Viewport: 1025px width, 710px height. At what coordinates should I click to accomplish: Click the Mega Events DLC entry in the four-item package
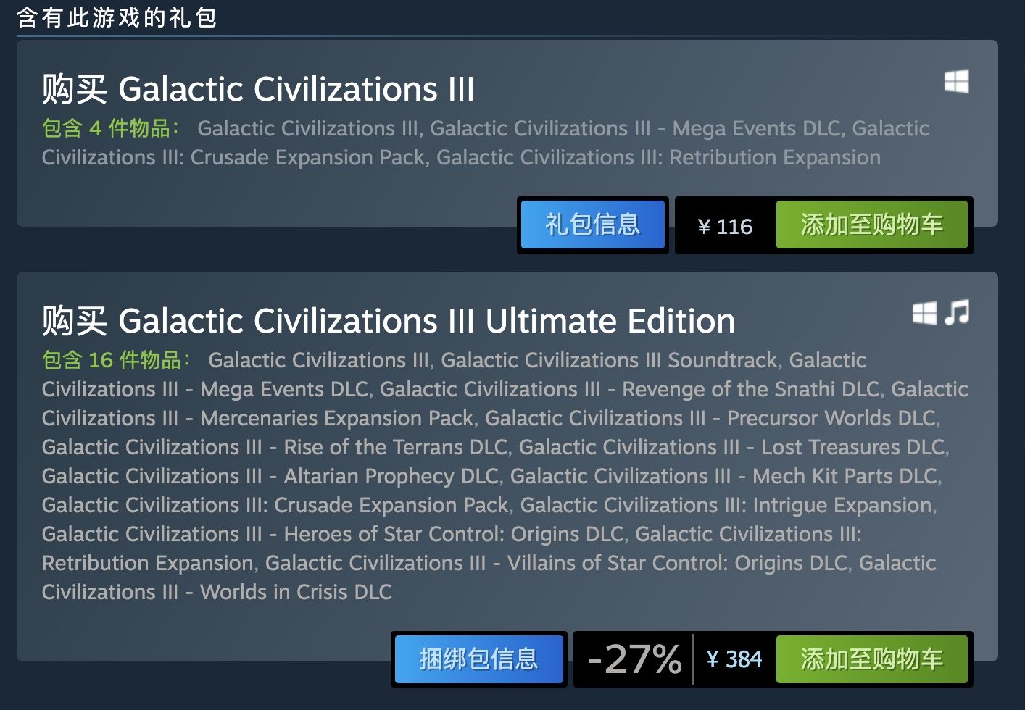coord(635,128)
